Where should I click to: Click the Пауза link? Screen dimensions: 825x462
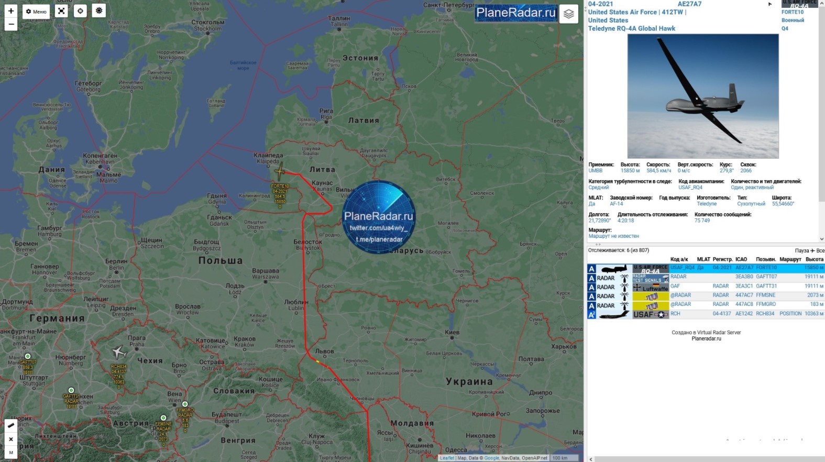click(x=801, y=250)
